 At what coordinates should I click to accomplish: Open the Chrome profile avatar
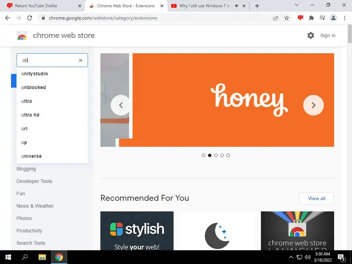point(333,18)
